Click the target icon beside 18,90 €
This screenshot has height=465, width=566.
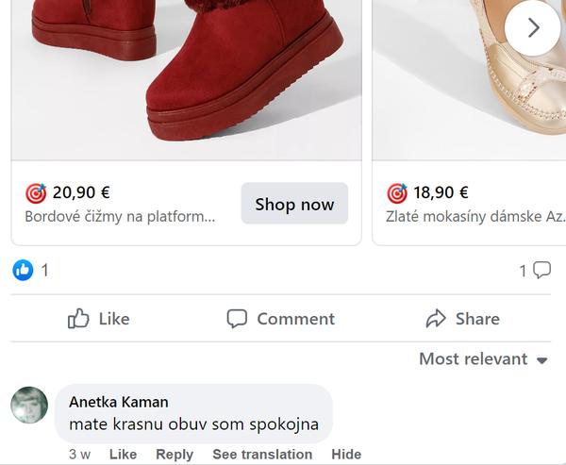click(x=397, y=193)
